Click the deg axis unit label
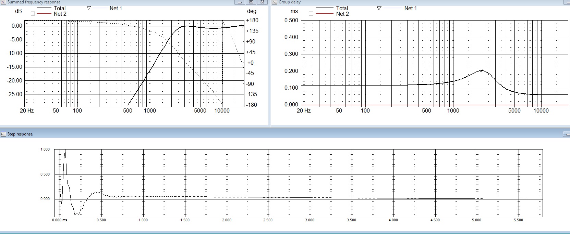This screenshot has width=570, height=234. pyautogui.click(x=251, y=11)
